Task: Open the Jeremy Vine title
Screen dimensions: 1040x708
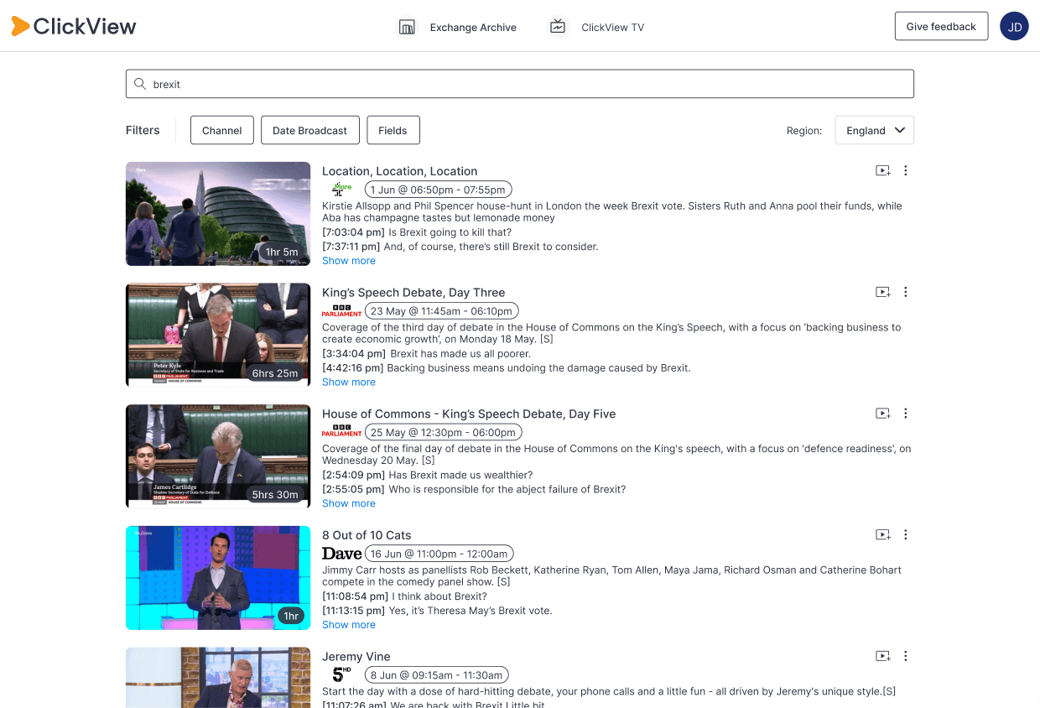Action: coord(356,657)
